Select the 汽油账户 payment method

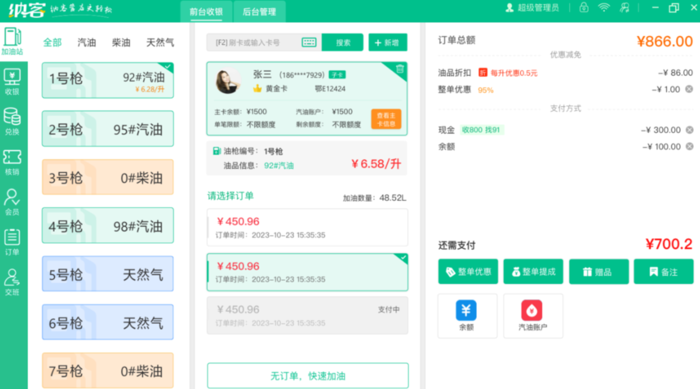coord(532,316)
